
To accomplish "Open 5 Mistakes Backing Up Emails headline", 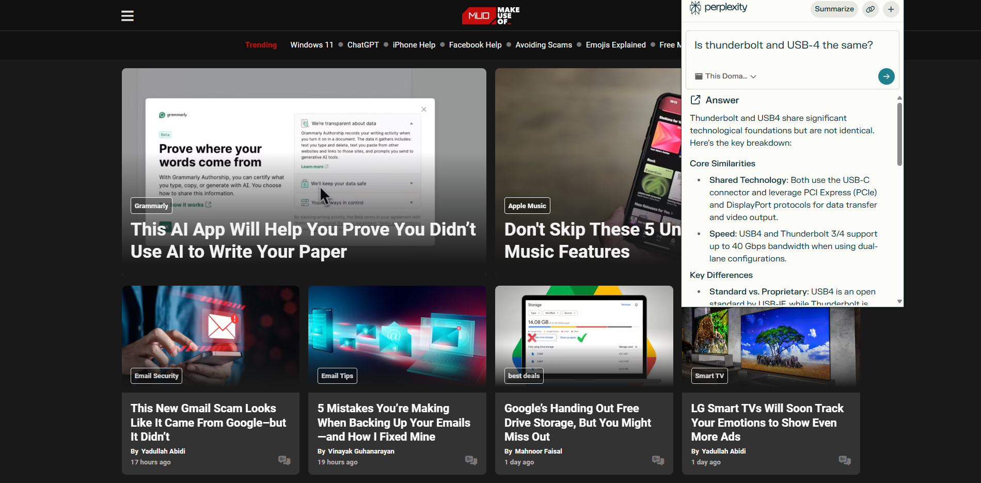I will coord(394,423).
